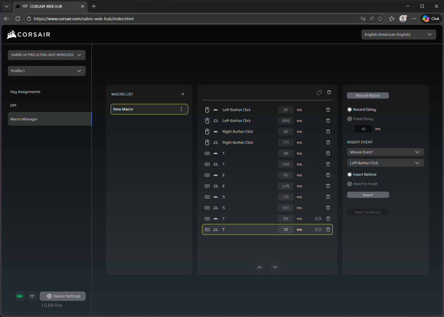
Task: Move selected event up with arrow
Action: click(260, 267)
